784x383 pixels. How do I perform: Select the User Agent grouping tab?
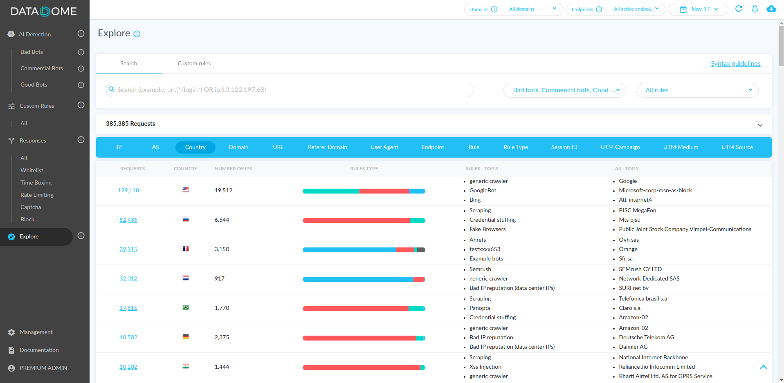click(384, 147)
